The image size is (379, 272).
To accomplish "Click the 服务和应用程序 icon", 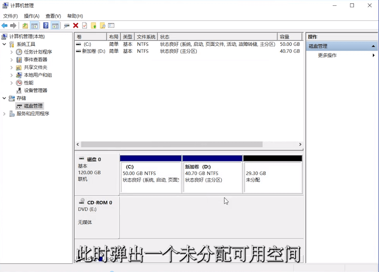I will [x=12, y=114].
